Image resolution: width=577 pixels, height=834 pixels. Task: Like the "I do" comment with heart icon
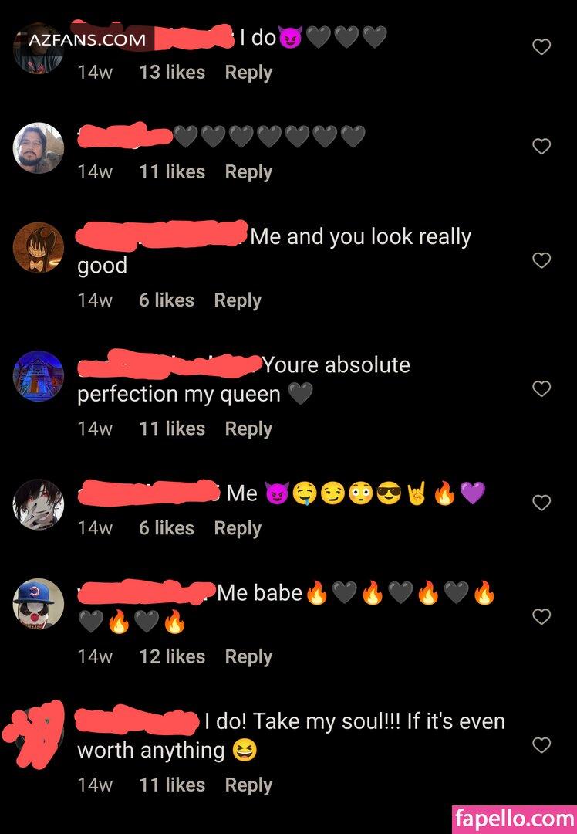coord(542,47)
